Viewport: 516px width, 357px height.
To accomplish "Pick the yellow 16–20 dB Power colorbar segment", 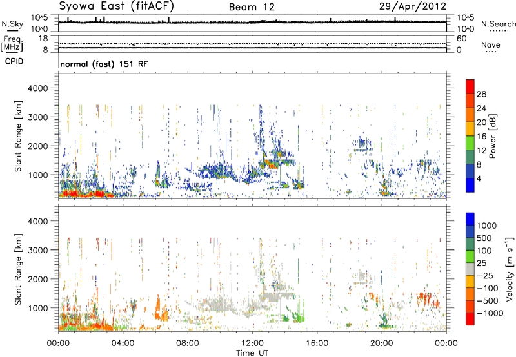I will (x=470, y=129).
